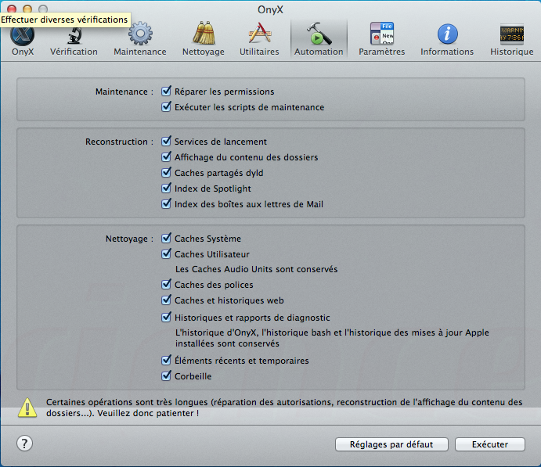Screen dimensions: 541x467
Task: Uncheck Caches des polices
Action: pos(166,284)
